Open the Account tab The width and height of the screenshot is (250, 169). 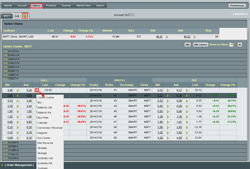[x=22, y=5]
